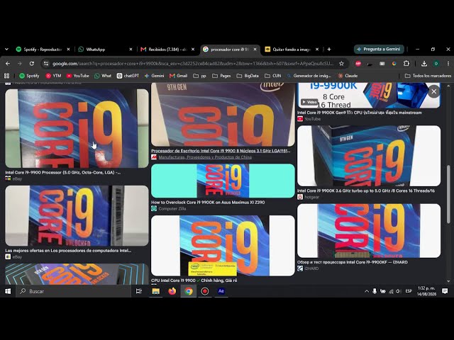This screenshot has height=340, width=454.
Task: Open the Pages bookmarks folder
Action: (221, 76)
